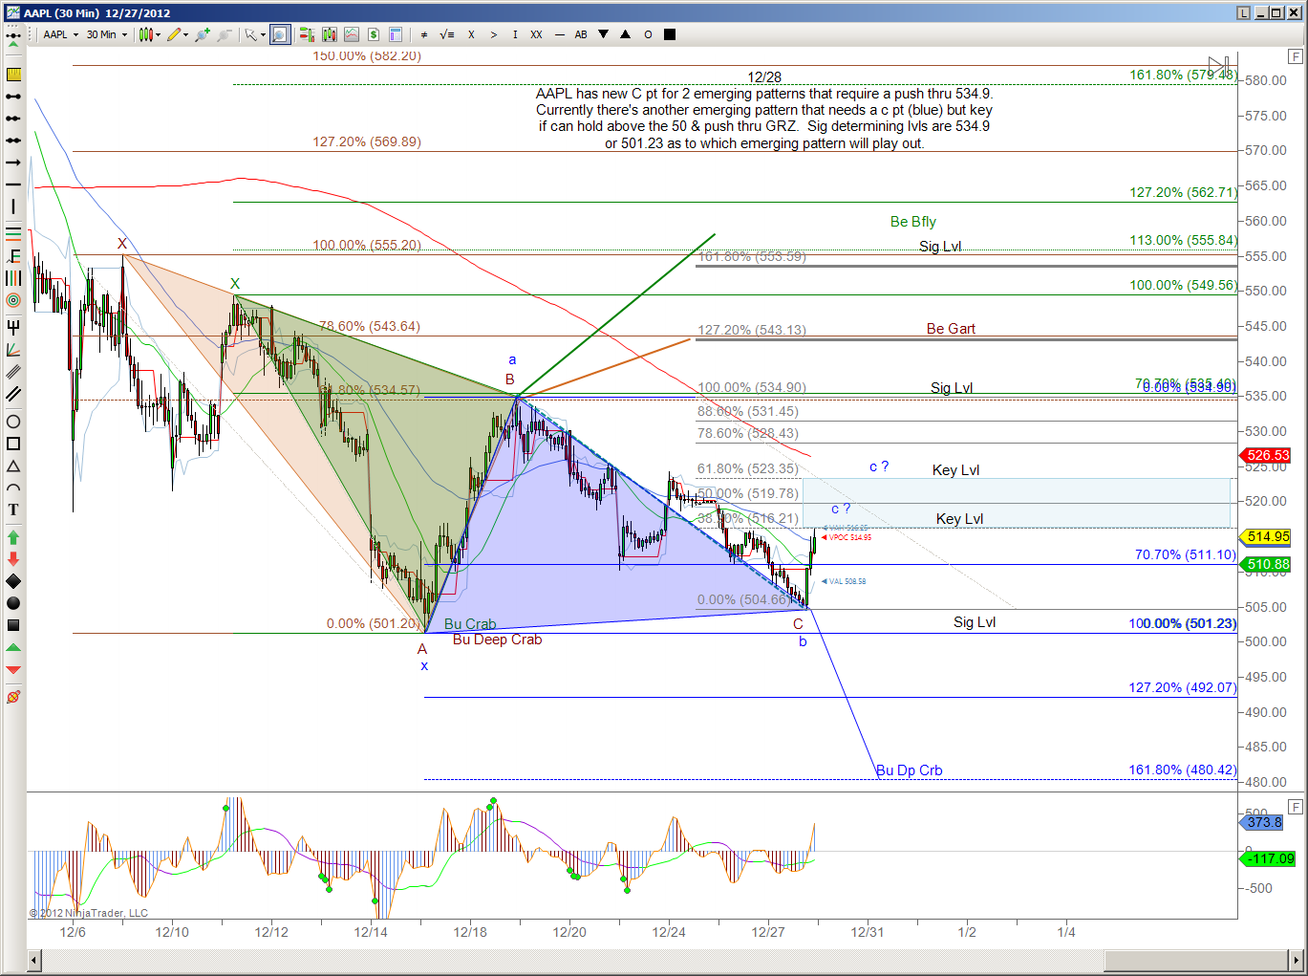Pick the Text tool in sidebar
Image resolution: width=1308 pixels, height=976 pixels.
click(13, 510)
